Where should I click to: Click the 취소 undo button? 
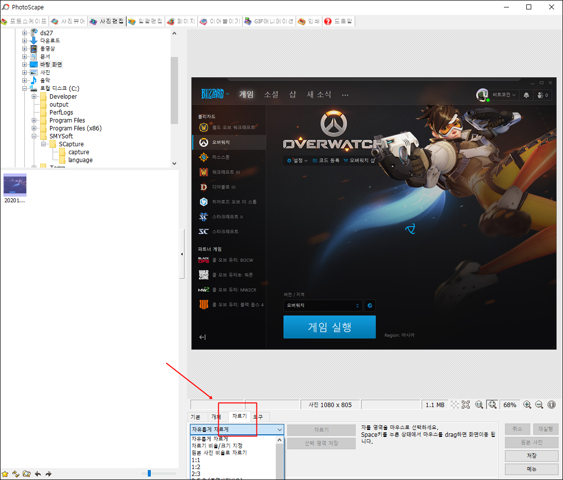click(517, 429)
